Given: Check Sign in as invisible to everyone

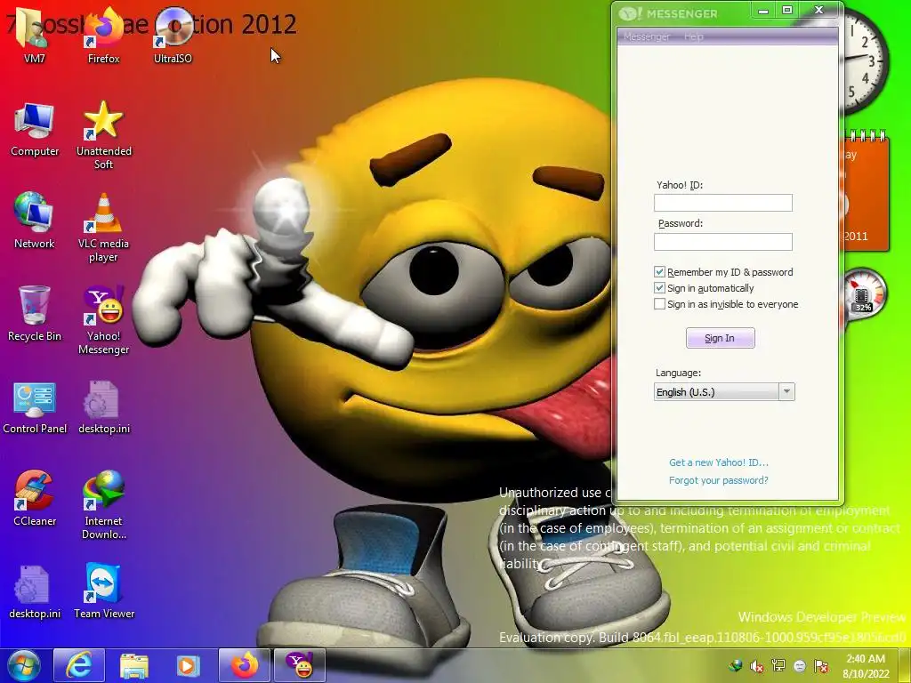Looking at the screenshot, I should click(x=659, y=304).
